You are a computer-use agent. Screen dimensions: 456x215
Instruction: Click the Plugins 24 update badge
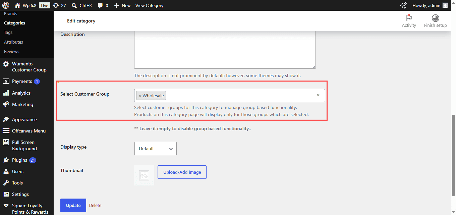(x=33, y=160)
